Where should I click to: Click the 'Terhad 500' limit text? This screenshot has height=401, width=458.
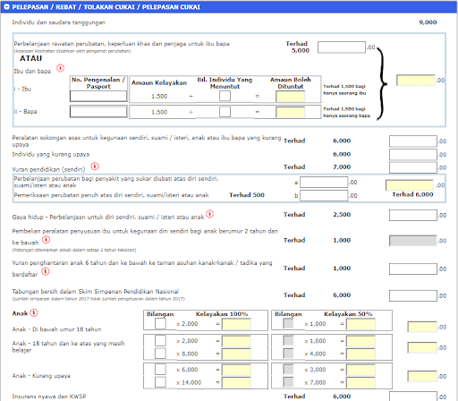coord(247,195)
